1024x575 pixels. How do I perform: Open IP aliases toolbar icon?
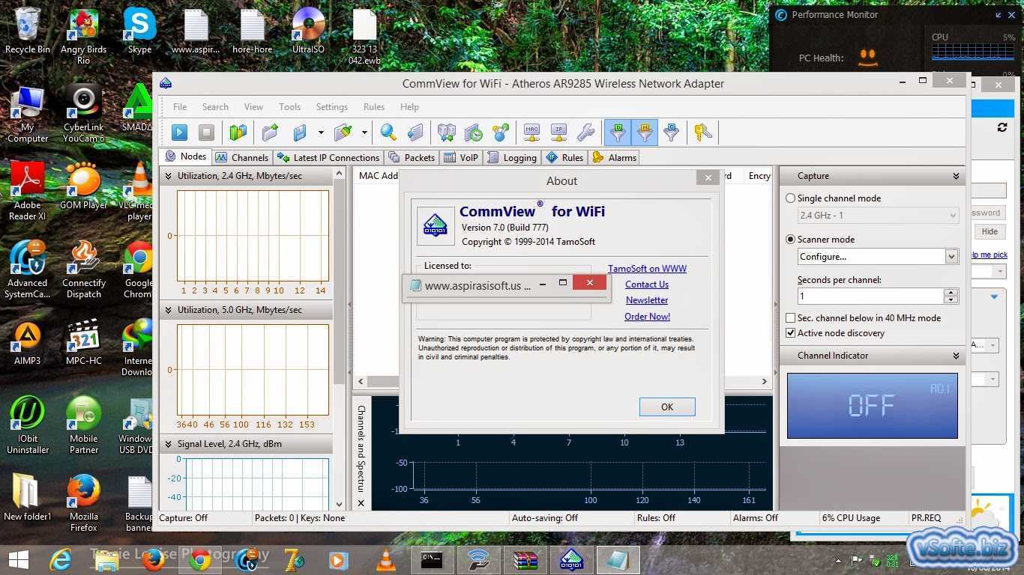point(558,133)
